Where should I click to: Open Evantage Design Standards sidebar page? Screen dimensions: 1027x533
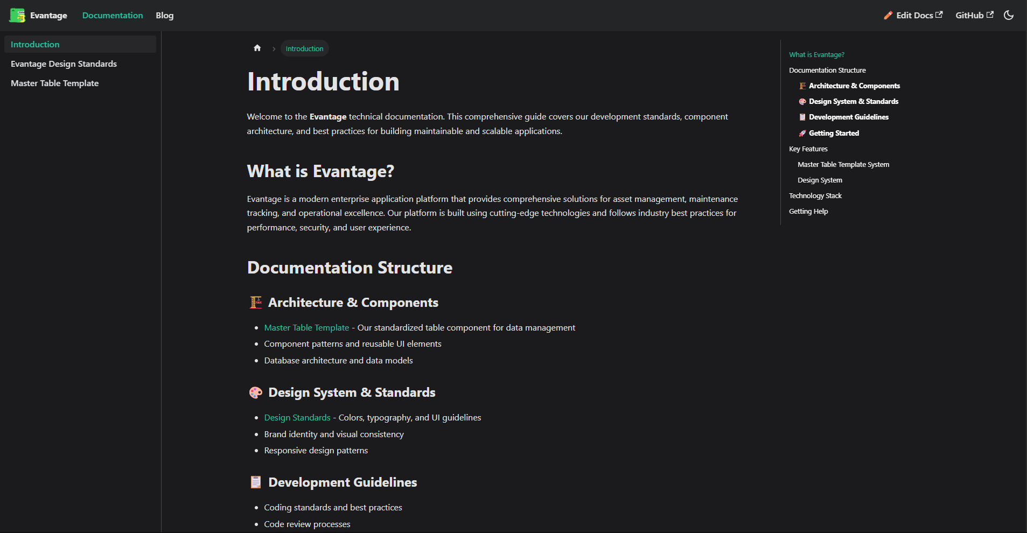coord(64,64)
